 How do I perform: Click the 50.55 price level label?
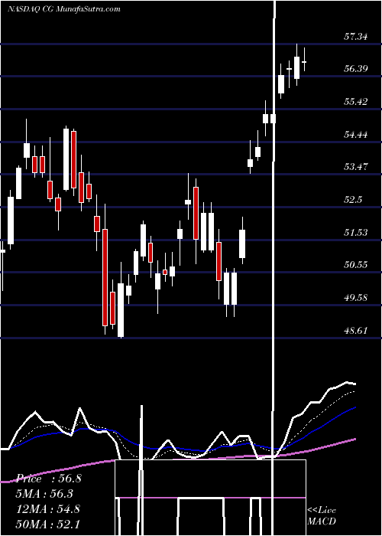click(x=356, y=265)
